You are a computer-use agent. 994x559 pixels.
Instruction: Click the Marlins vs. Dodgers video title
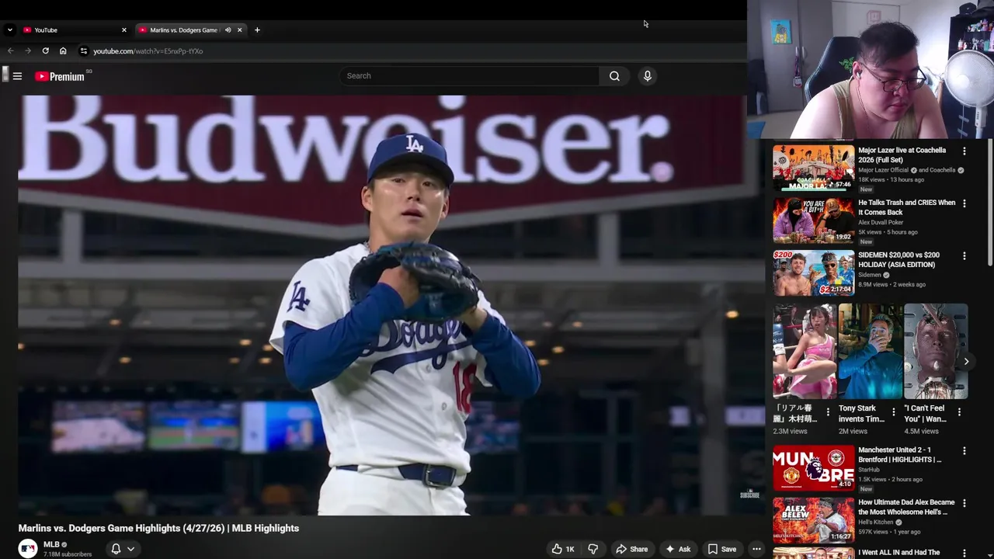(x=158, y=528)
